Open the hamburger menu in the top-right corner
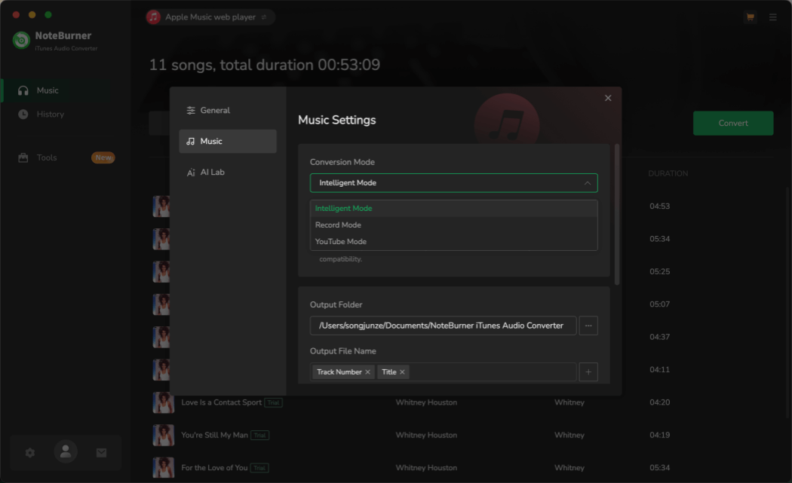Image resolution: width=792 pixels, height=483 pixels. [x=772, y=17]
